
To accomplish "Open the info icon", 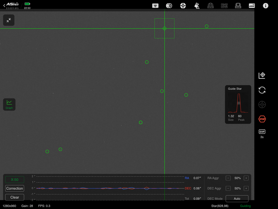I will pos(266,6).
